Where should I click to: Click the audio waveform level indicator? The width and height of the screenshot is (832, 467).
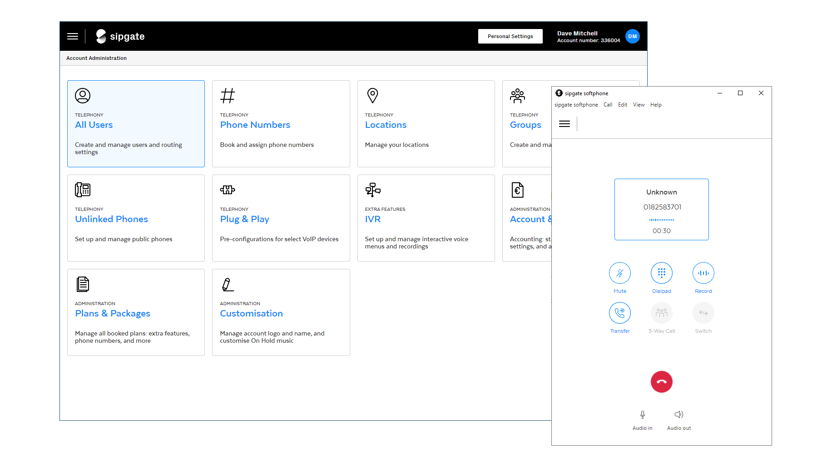coord(661,219)
